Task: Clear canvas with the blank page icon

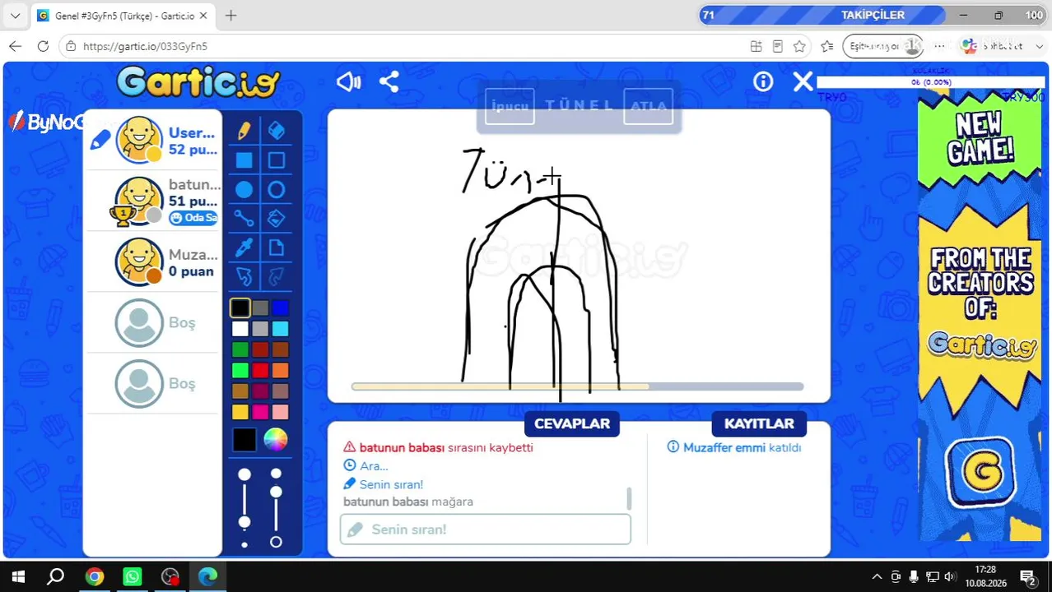Action: click(277, 247)
